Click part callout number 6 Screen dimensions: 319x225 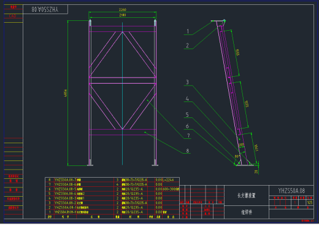(x=187, y=126)
